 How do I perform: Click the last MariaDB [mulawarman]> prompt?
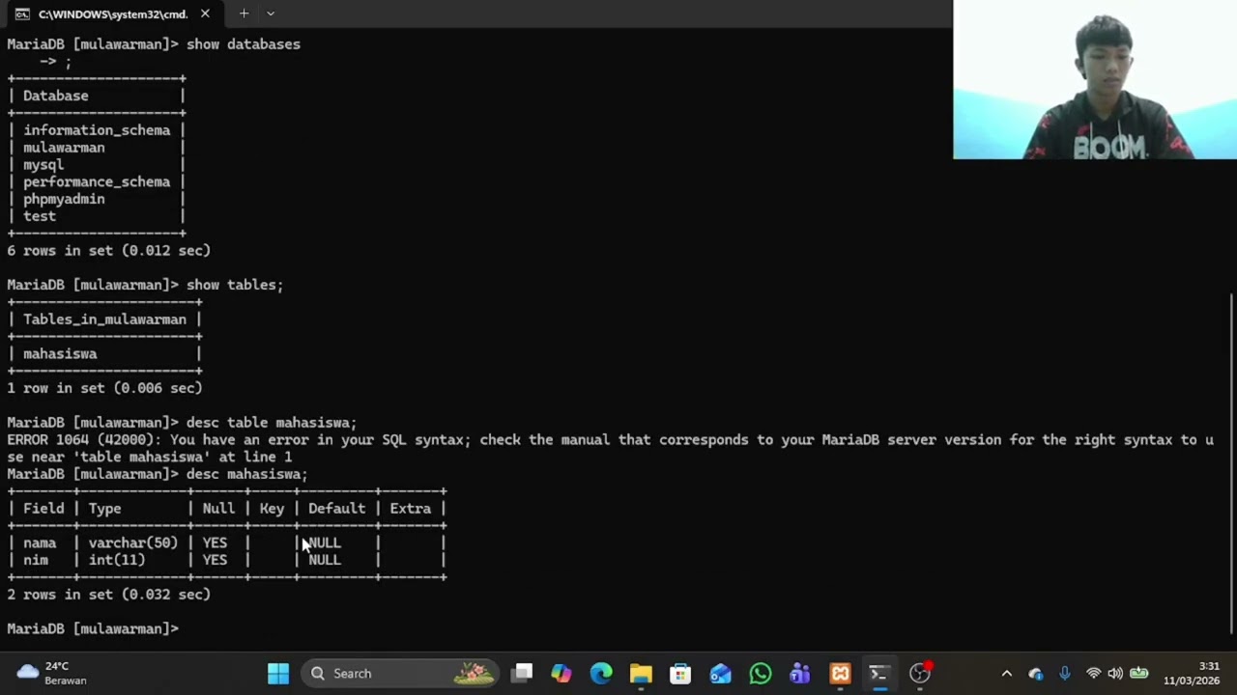[x=93, y=629]
